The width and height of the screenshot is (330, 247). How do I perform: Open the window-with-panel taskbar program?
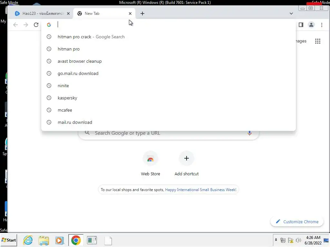pyautogui.click(x=92, y=240)
